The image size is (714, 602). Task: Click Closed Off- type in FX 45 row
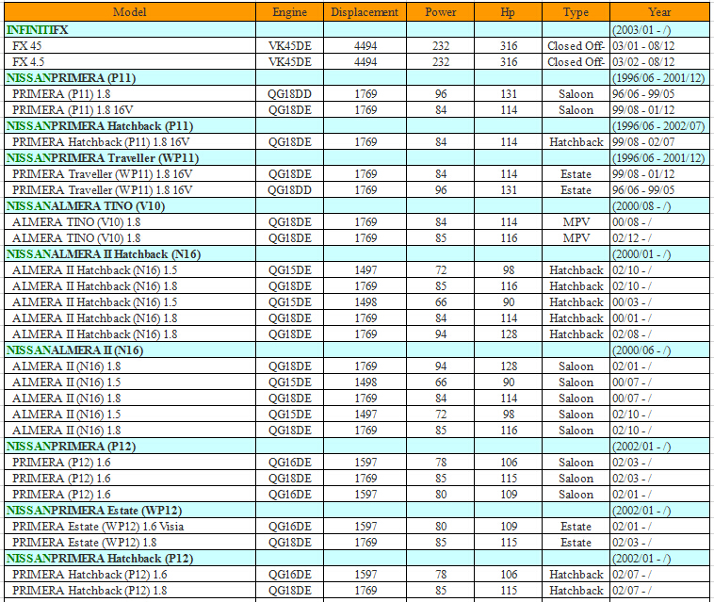coord(576,46)
